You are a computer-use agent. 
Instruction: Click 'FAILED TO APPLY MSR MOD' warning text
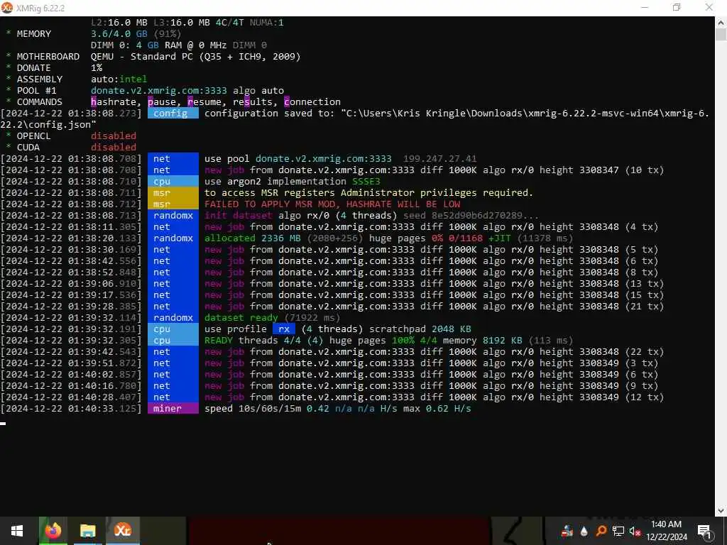pos(332,204)
